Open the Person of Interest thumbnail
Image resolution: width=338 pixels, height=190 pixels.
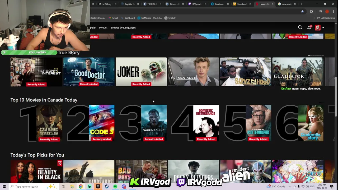click(x=36, y=72)
